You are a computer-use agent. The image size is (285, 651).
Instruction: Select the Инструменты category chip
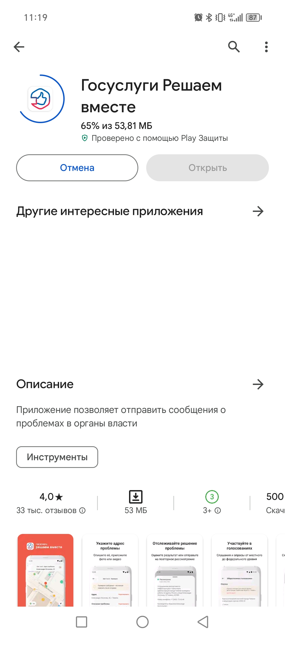[57, 457]
